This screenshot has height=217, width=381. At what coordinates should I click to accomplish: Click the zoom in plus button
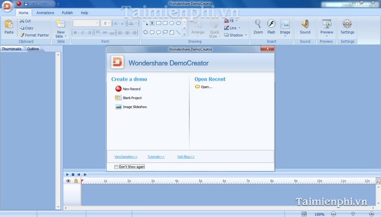371,214
